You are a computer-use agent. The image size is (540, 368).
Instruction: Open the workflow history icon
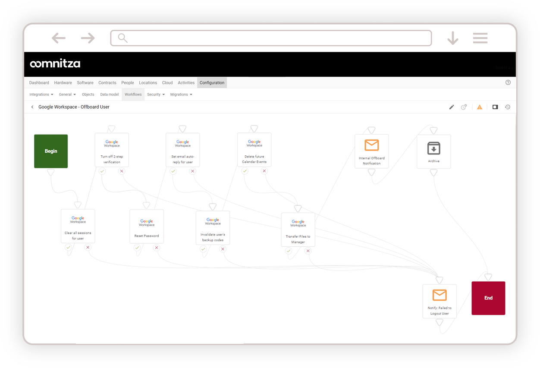click(508, 107)
